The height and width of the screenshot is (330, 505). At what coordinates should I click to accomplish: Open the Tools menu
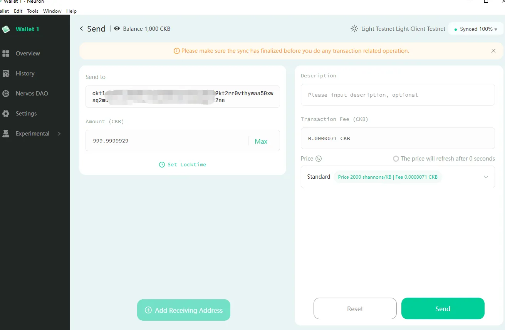[33, 11]
